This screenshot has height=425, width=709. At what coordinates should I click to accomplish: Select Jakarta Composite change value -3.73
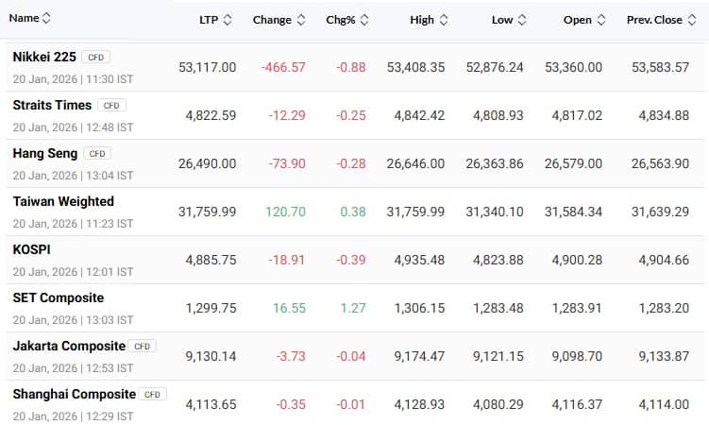(x=291, y=357)
